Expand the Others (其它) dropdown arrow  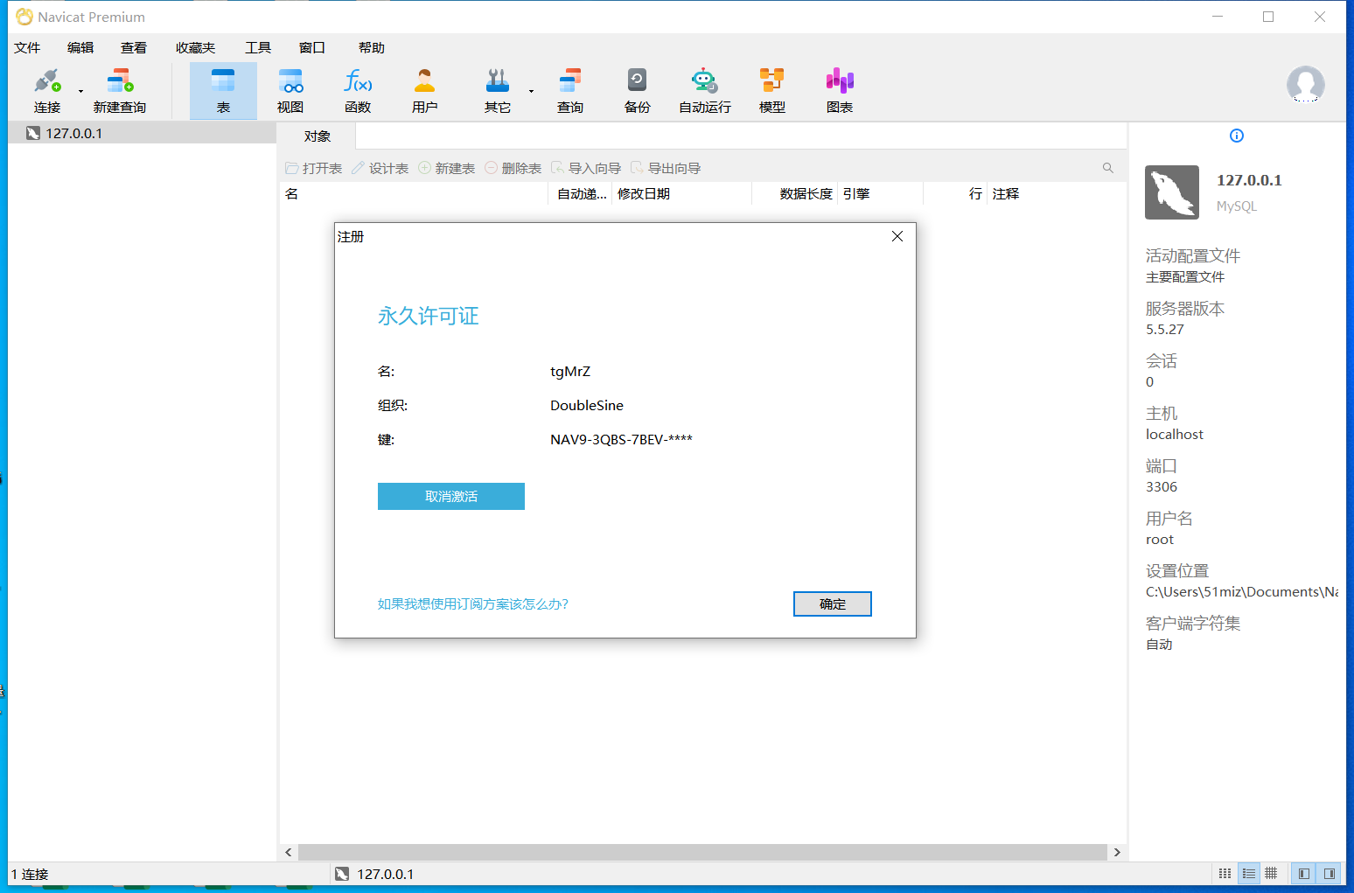[x=531, y=91]
